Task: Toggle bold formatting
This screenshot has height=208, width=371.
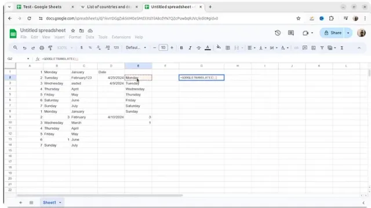Action: [181, 48]
